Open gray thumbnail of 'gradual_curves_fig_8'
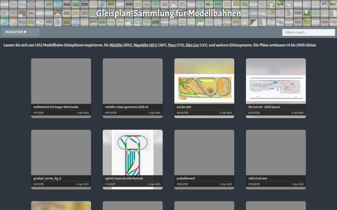337x210 pixels. [x=61, y=152]
